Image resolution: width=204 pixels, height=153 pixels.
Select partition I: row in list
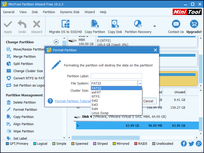click(x=137, y=125)
